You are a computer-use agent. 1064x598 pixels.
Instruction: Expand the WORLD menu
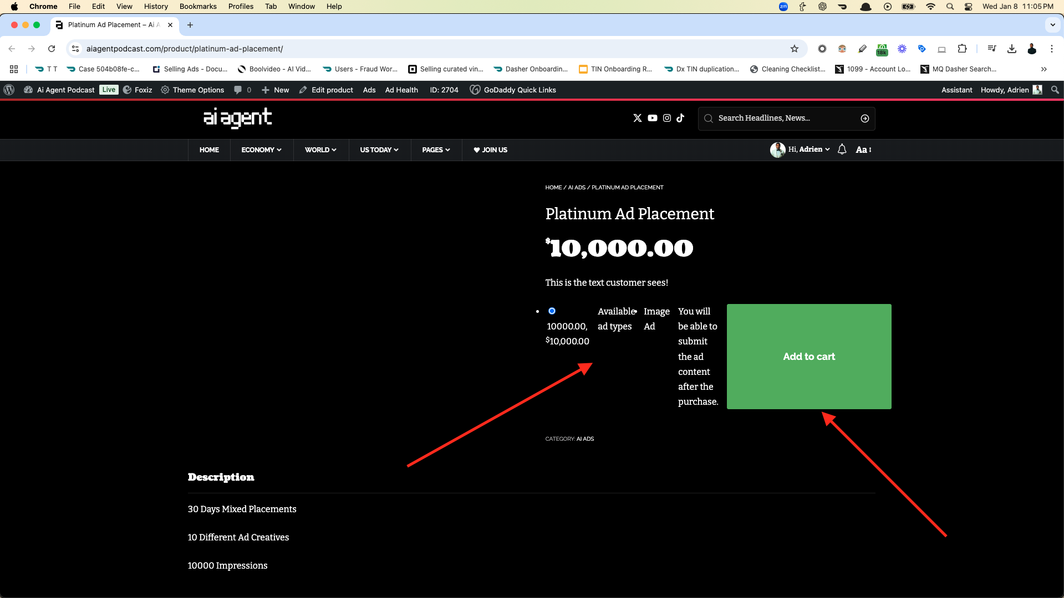(320, 150)
